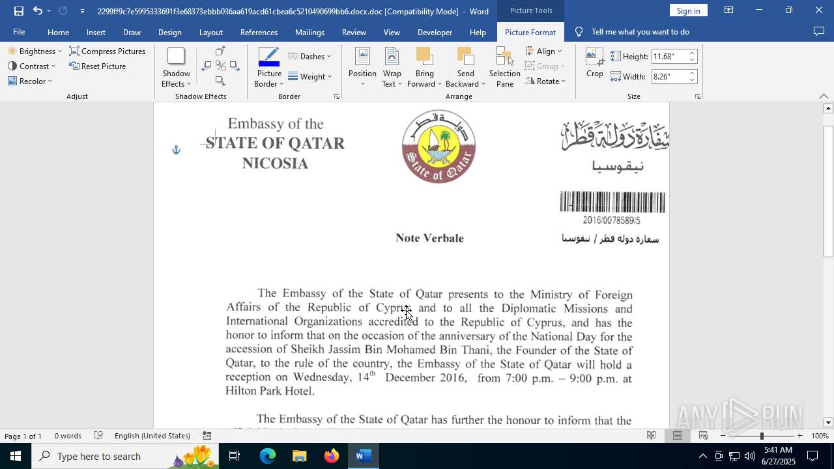Expand the Align dropdown

pos(544,51)
